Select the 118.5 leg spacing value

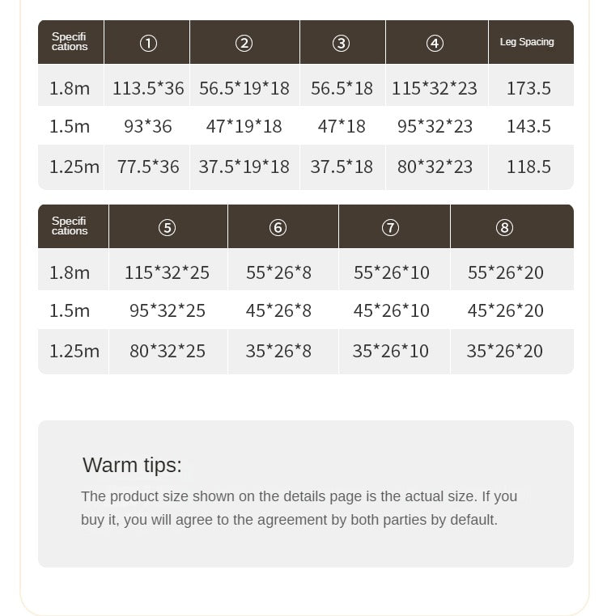(x=528, y=167)
